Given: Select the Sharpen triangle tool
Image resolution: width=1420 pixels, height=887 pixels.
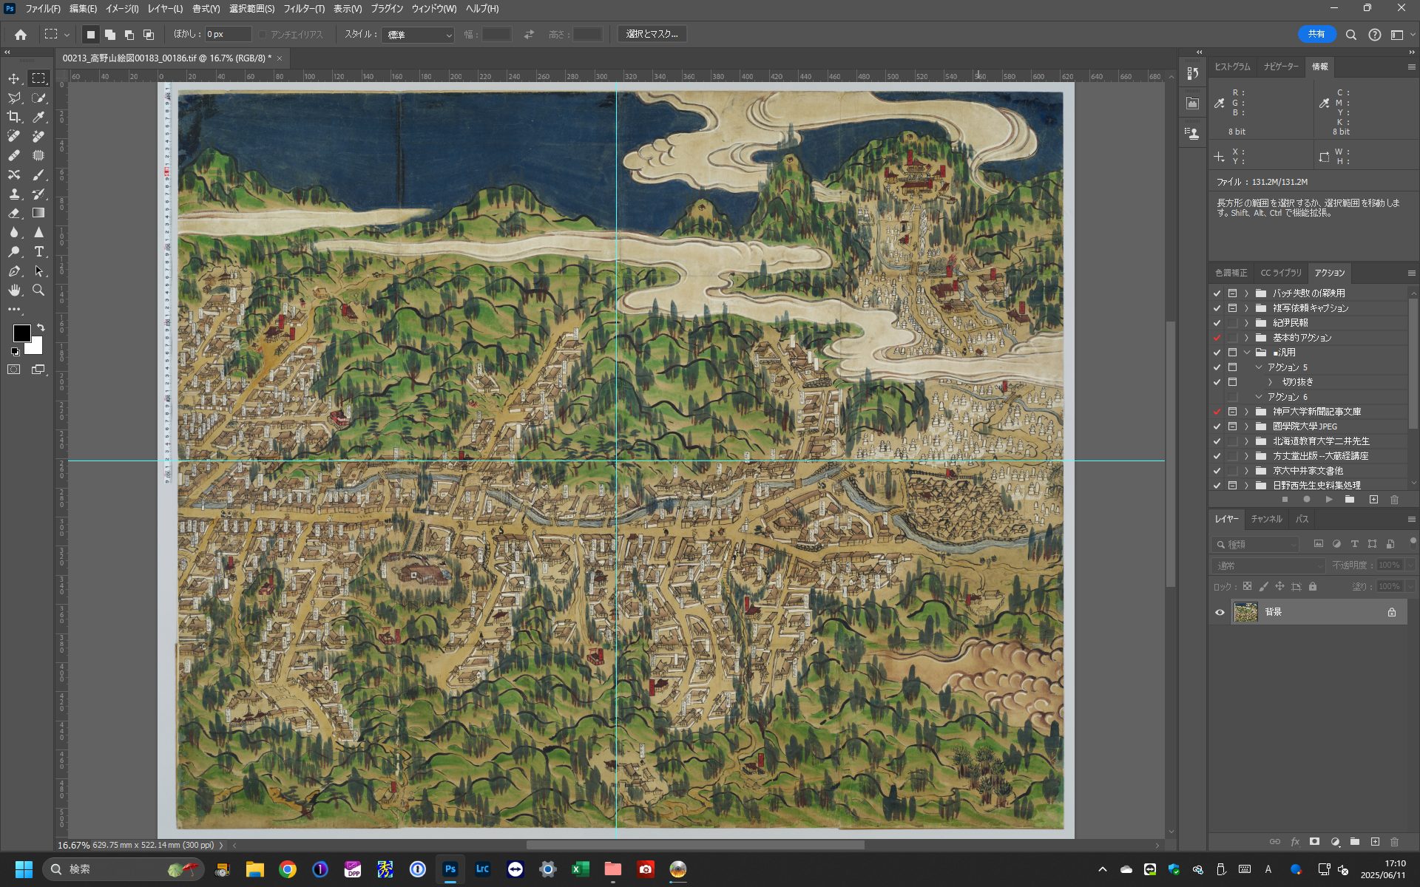Looking at the screenshot, I should (x=38, y=232).
